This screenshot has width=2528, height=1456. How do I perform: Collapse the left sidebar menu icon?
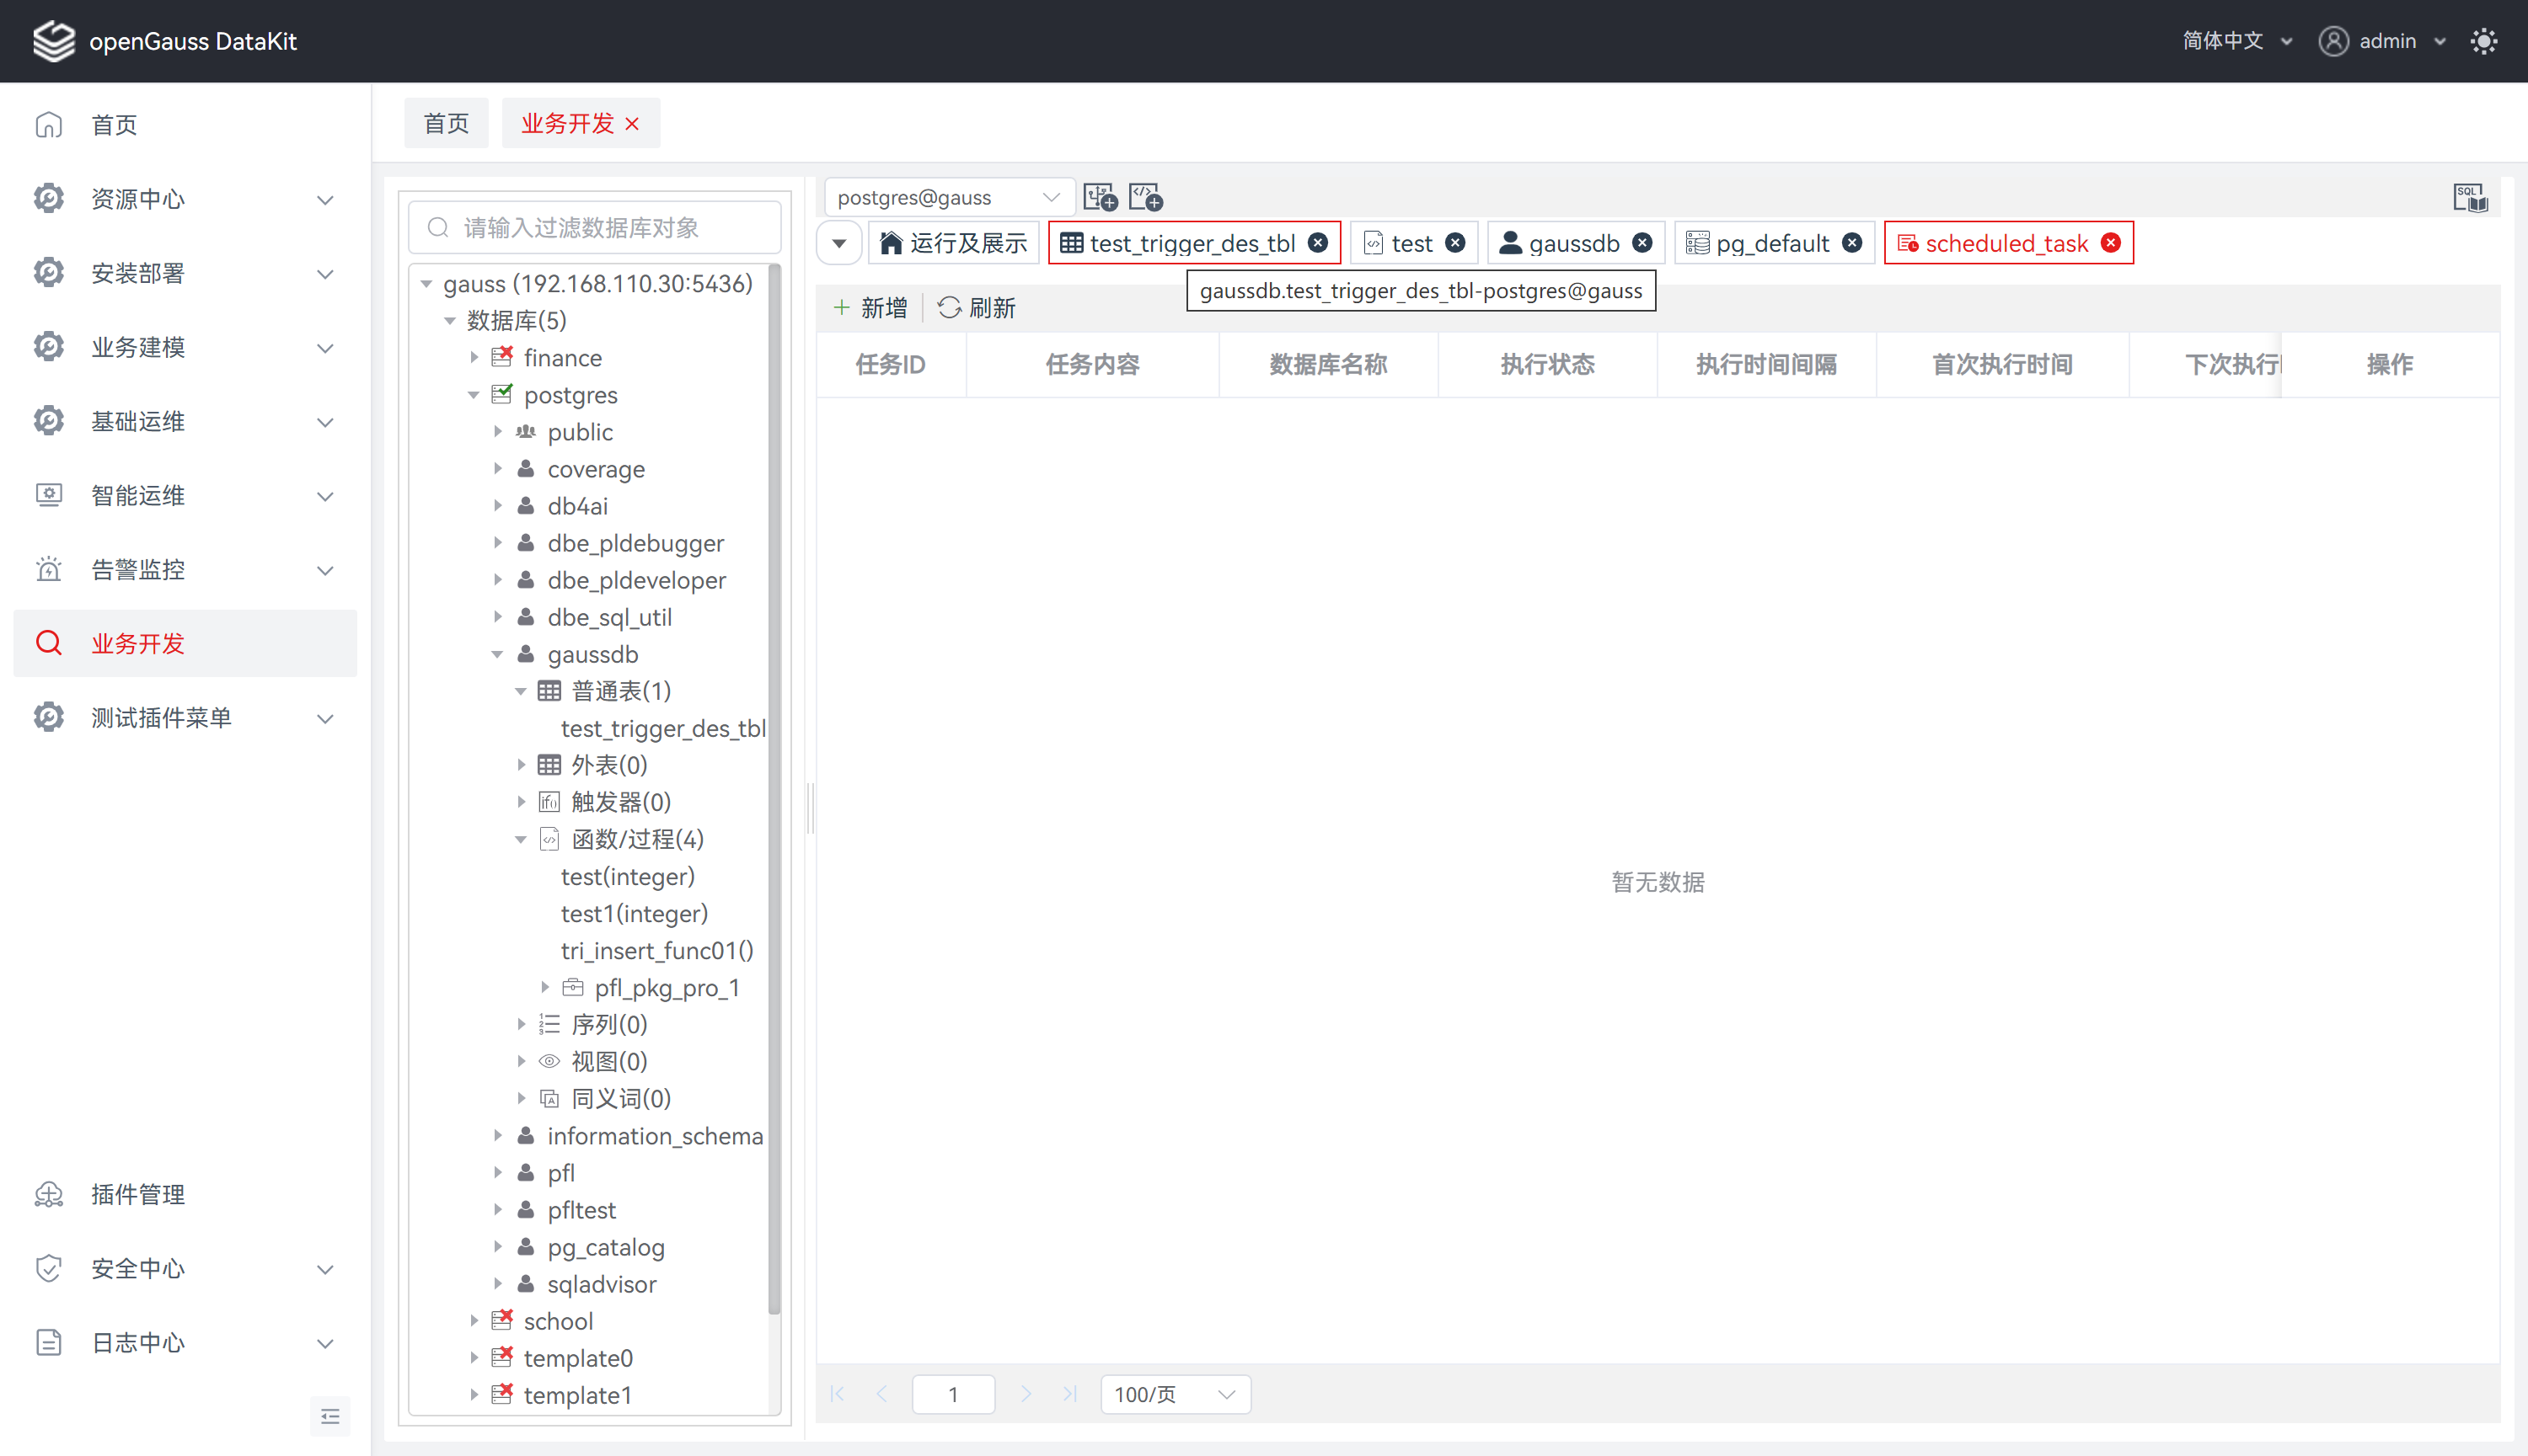tap(330, 1416)
